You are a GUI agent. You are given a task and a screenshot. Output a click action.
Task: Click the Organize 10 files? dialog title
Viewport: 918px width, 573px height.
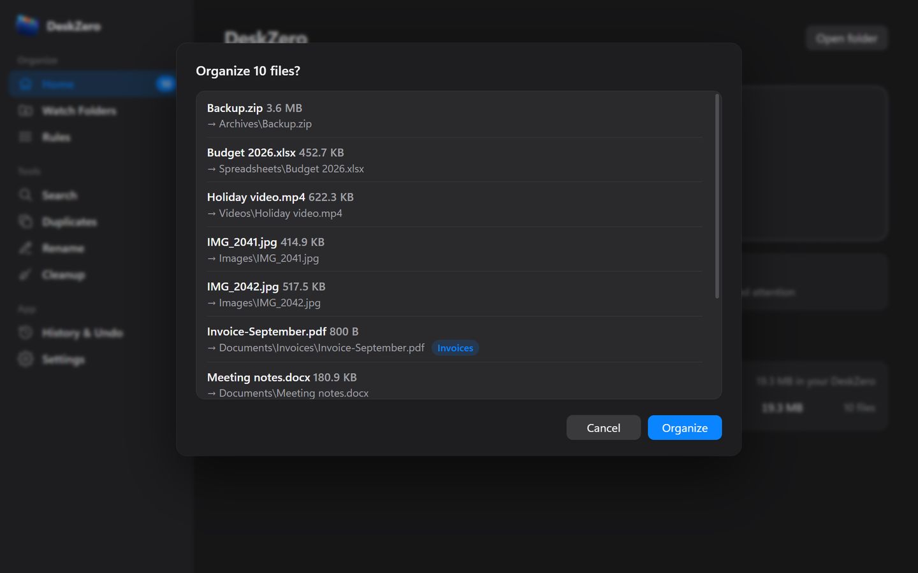(x=248, y=71)
